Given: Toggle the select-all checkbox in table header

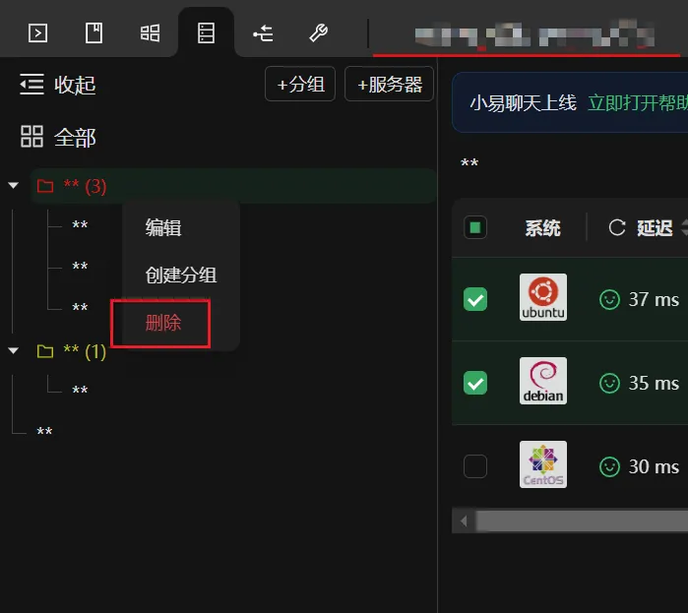Looking at the screenshot, I should 475,227.
